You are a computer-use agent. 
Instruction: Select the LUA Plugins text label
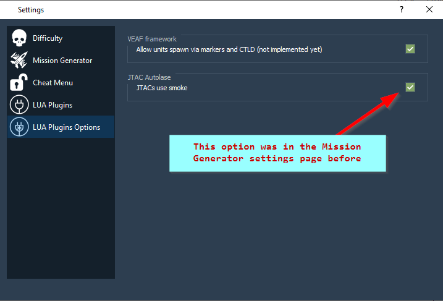coord(53,105)
